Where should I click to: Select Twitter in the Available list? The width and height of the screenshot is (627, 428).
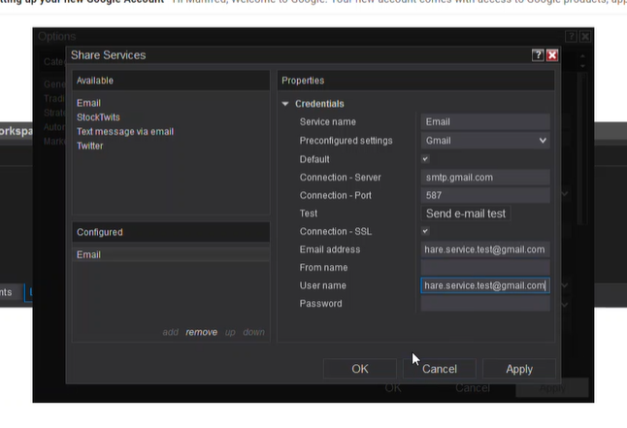[90, 146]
